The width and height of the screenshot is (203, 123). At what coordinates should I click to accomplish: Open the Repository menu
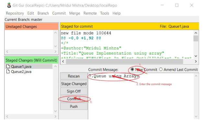pyautogui.click(x=15, y=13)
